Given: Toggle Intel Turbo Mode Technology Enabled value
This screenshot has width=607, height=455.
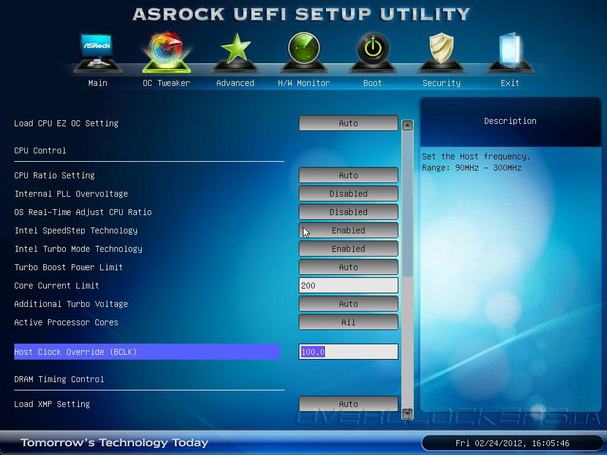Looking at the screenshot, I should point(349,249).
